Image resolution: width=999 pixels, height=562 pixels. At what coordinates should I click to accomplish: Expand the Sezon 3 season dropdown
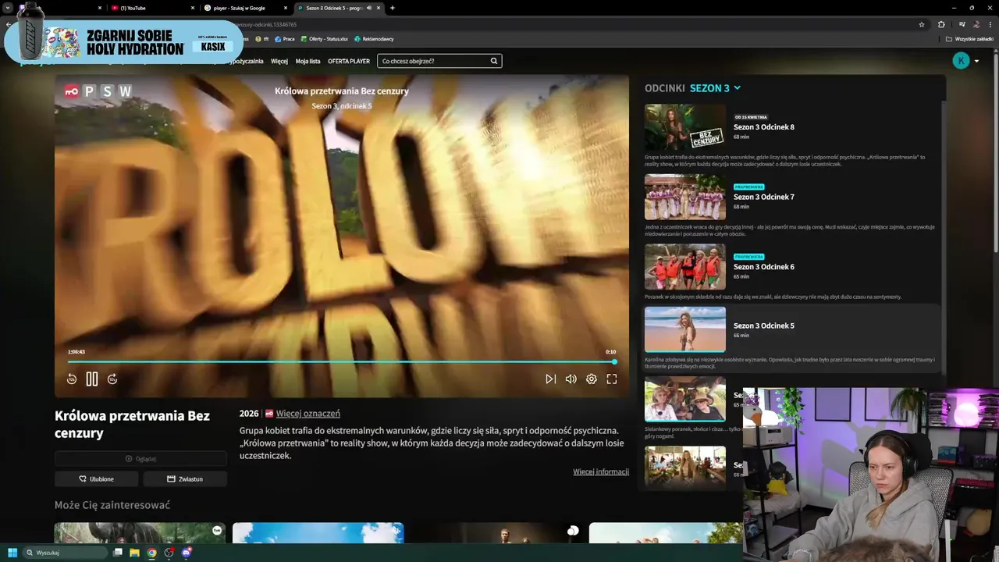point(715,88)
